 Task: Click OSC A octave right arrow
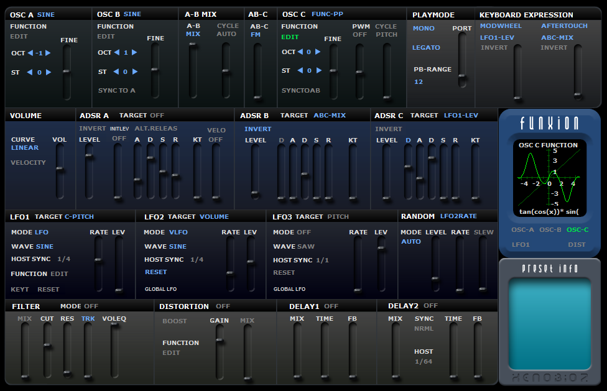click(48, 53)
